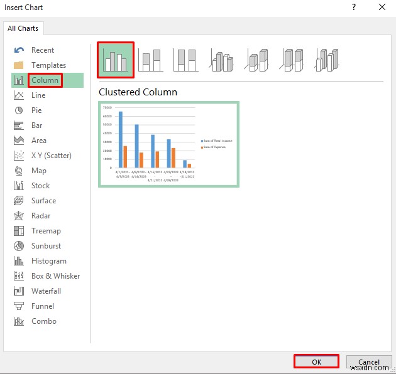Click the Sunburst chart category icon

tap(19, 246)
